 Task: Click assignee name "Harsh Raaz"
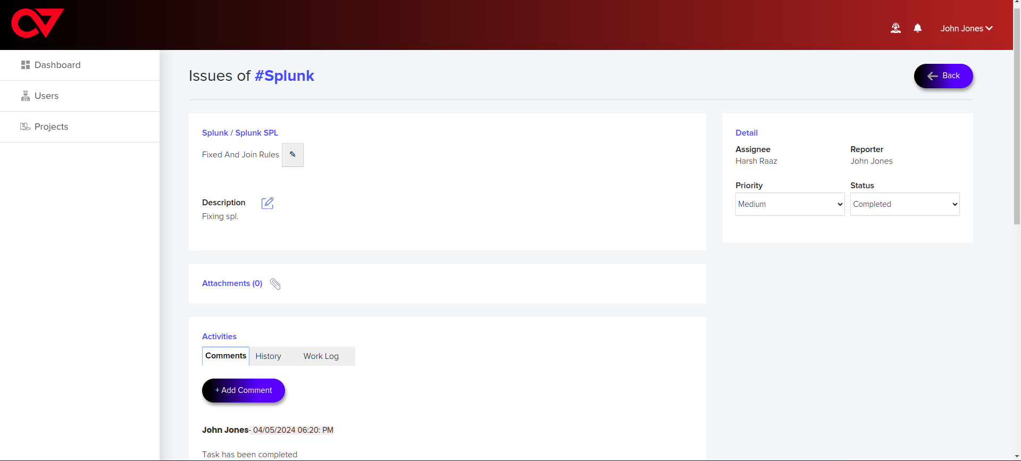tap(756, 161)
